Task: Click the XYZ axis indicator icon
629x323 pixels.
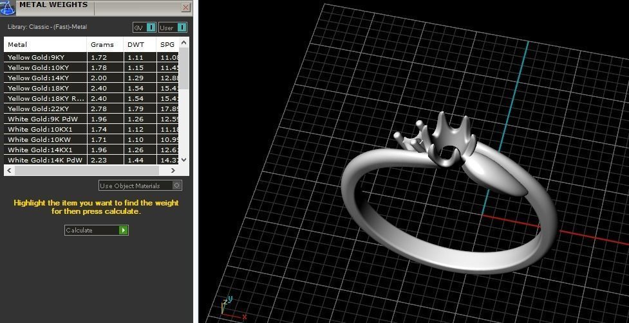Action: pos(232,308)
